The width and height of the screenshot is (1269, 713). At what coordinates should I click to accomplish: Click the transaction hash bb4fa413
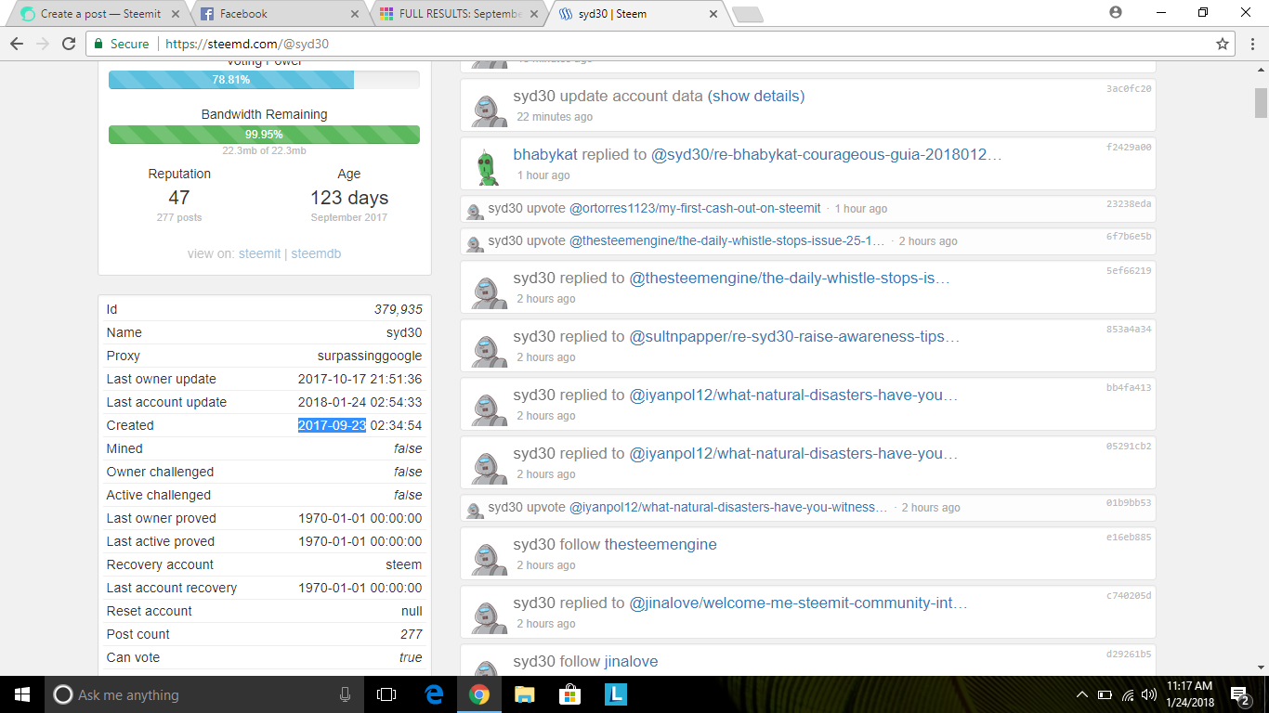(x=1129, y=387)
